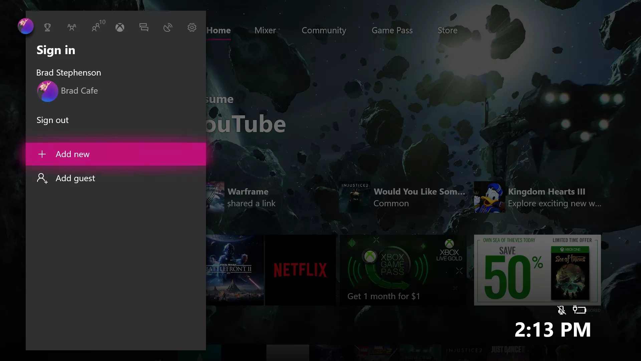Select the Brad Cafe profile

click(x=67, y=91)
